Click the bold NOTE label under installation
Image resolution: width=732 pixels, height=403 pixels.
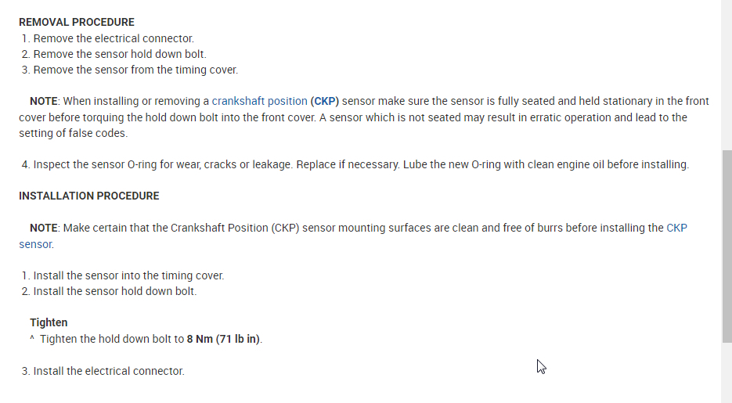pyautogui.click(x=44, y=228)
